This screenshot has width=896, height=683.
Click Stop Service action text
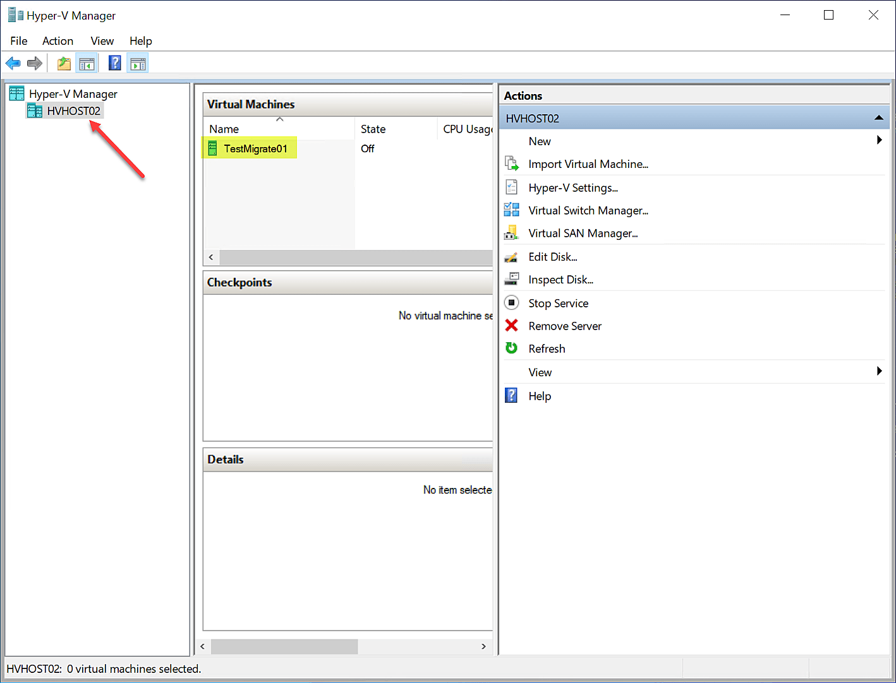click(559, 303)
